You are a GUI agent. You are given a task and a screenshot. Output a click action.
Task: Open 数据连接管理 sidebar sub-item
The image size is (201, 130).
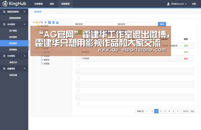[15, 18]
